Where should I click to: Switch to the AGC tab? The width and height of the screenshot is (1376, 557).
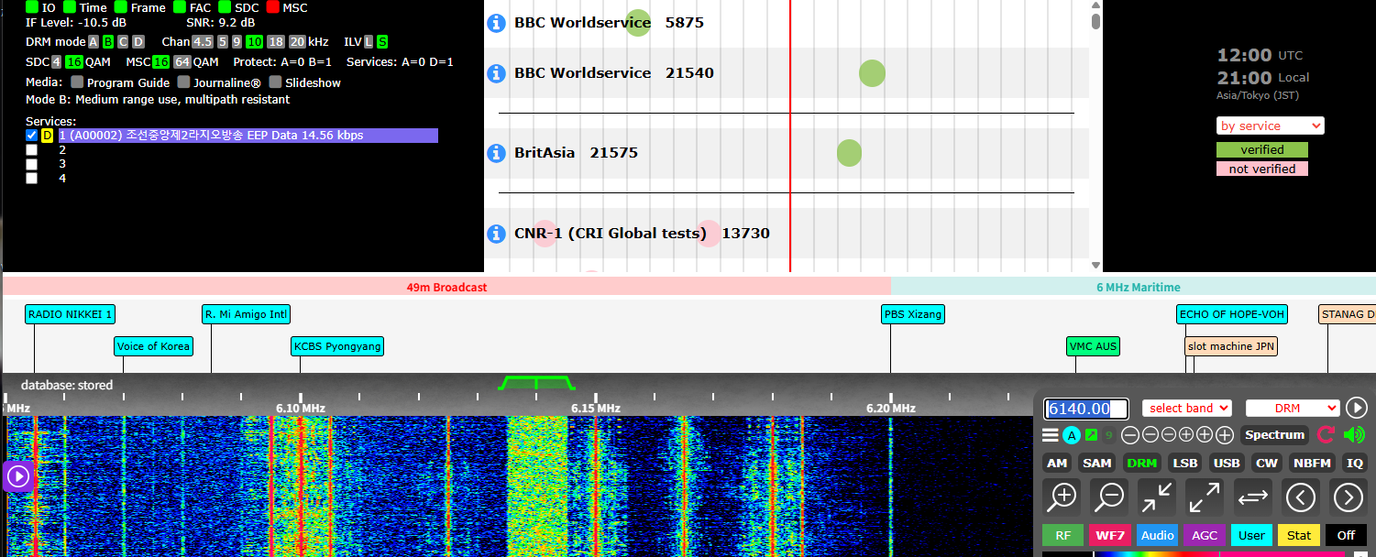point(1205,535)
